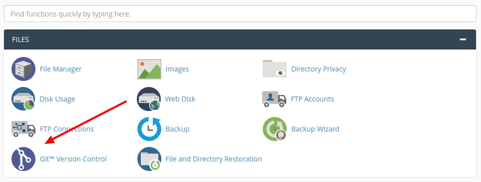Focus the find functions search box
The height and width of the screenshot is (182, 481).
pyautogui.click(x=240, y=14)
